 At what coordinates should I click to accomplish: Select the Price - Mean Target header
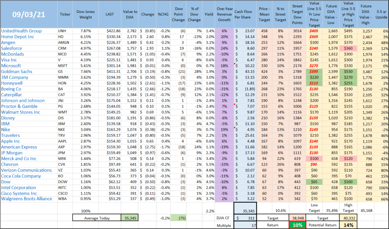(x=264, y=14)
